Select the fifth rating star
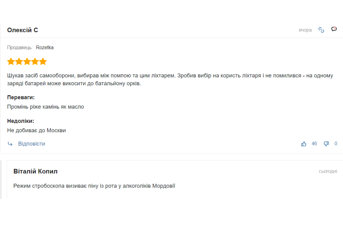Image resolution: width=343 pixels, height=228 pixels. (43, 62)
